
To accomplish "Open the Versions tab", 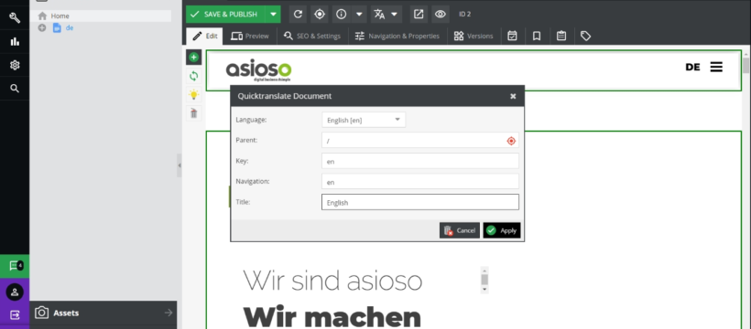I will pyautogui.click(x=473, y=36).
